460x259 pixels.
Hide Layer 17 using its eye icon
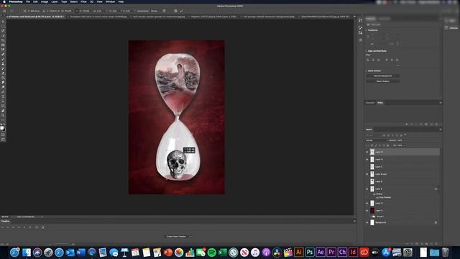point(367,152)
